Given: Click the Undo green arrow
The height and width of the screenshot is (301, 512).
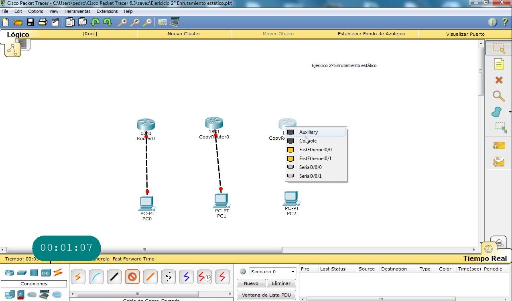Looking at the screenshot, I should [95, 22].
